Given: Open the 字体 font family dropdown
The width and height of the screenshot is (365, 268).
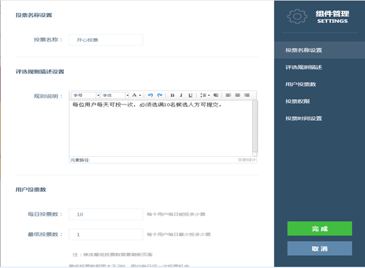Looking at the screenshot, I should [115, 95].
